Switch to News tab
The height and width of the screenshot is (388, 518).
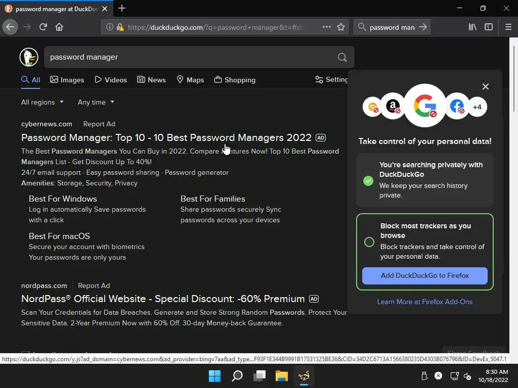point(151,80)
